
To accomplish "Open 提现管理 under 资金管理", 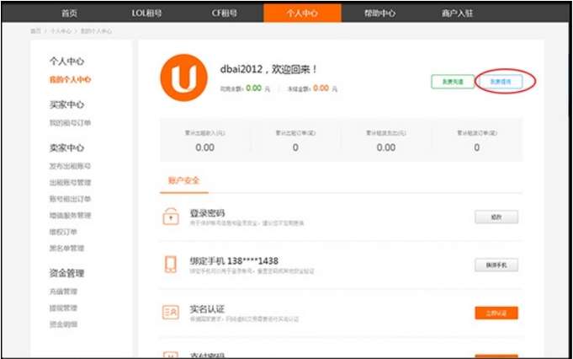I will click(x=63, y=308).
